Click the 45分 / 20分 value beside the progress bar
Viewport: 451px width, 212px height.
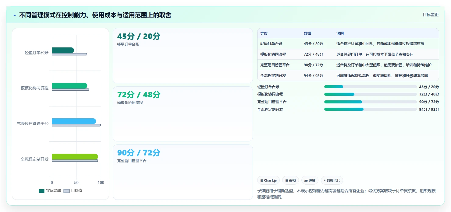point(429,87)
